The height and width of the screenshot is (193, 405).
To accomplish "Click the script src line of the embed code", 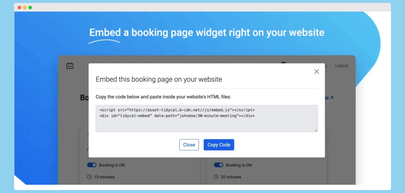I will tap(177, 110).
